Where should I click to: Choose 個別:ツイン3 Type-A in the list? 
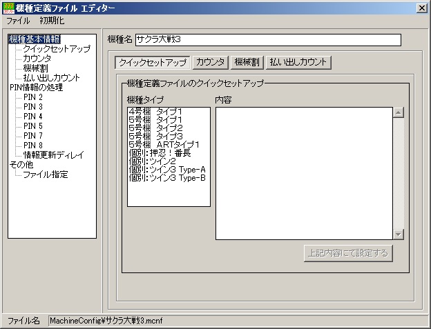pyautogui.click(x=169, y=170)
